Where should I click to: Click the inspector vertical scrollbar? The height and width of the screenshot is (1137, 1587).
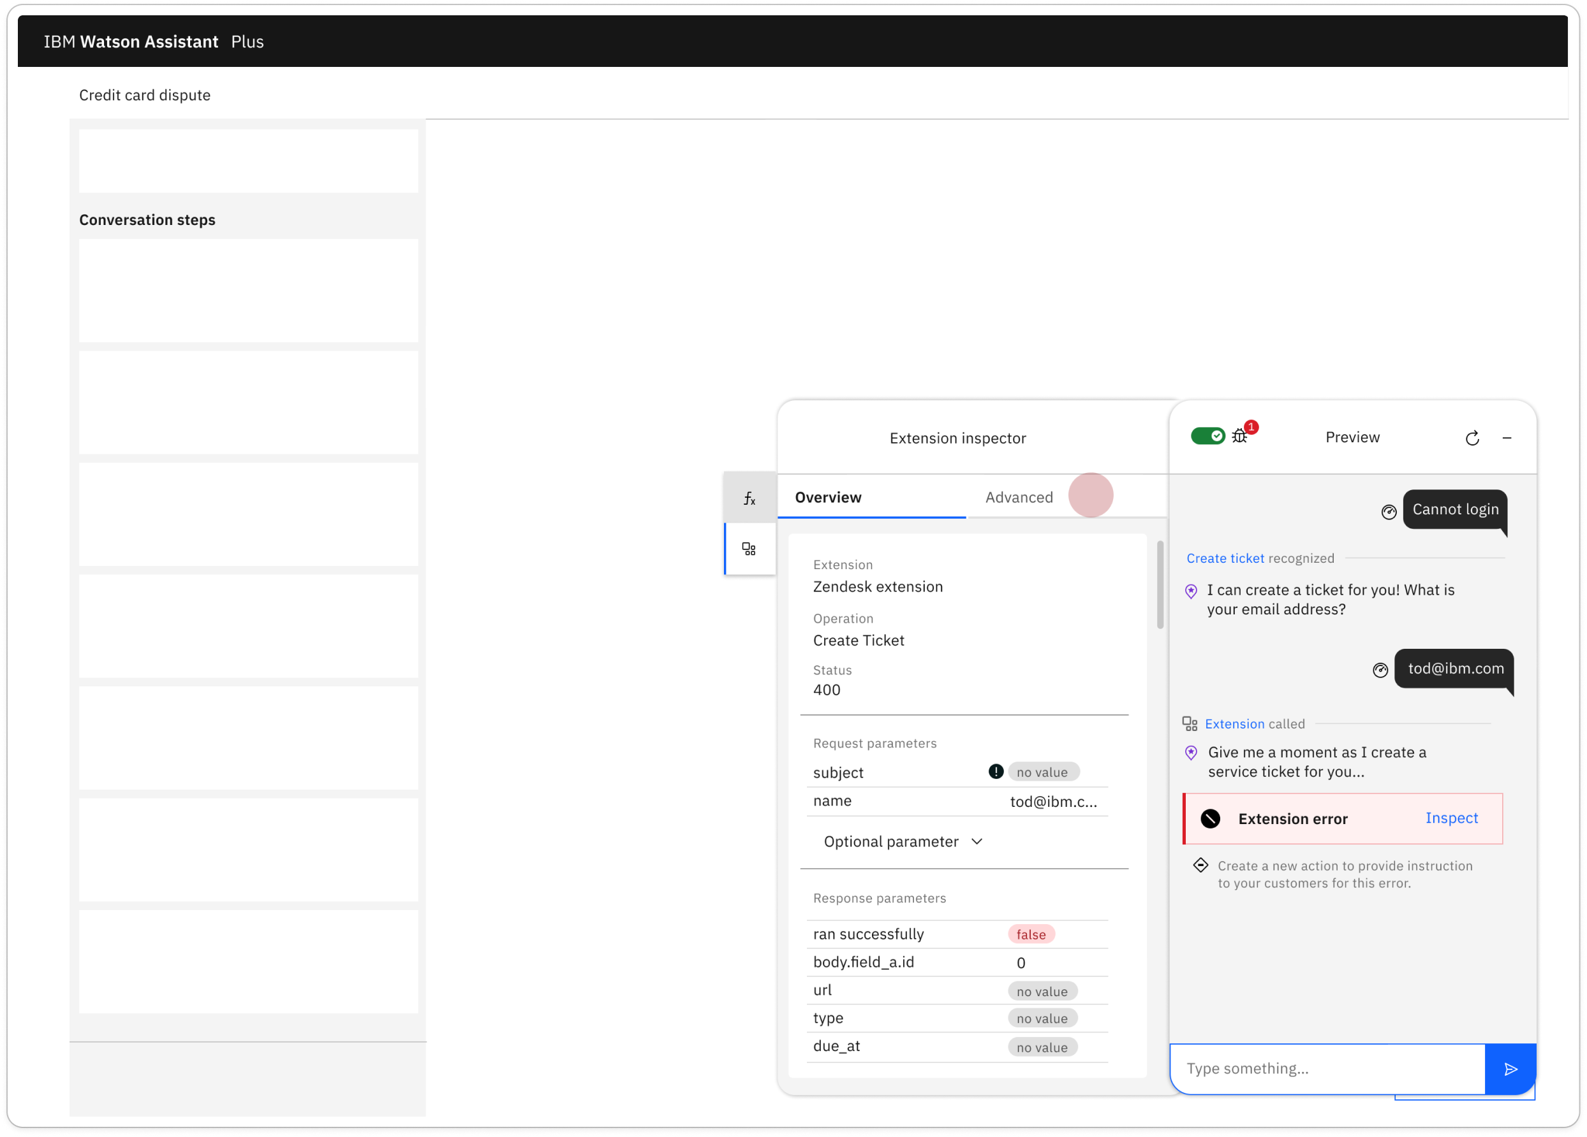pyautogui.click(x=1160, y=584)
